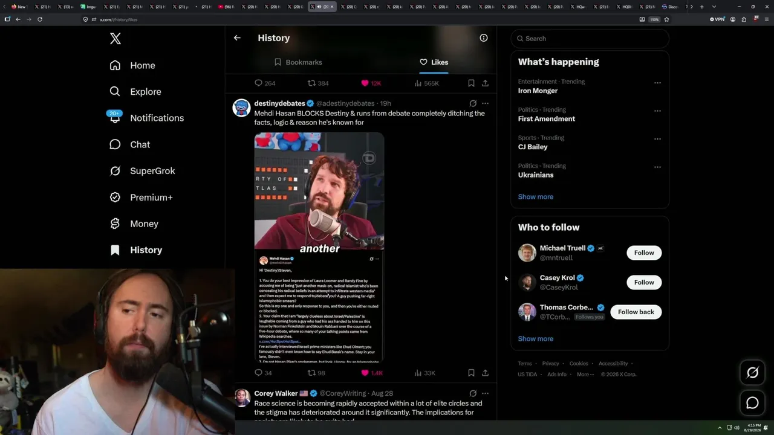This screenshot has height=435, width=774.
Task: Unlike the destinydebates post with 1.4K likes
Action: pyautogui.click(x=372, y=373)
